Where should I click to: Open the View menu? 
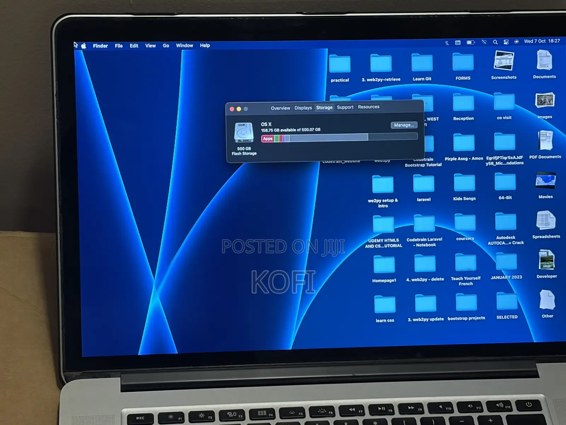pyautogui.click(x=150, y=46)
